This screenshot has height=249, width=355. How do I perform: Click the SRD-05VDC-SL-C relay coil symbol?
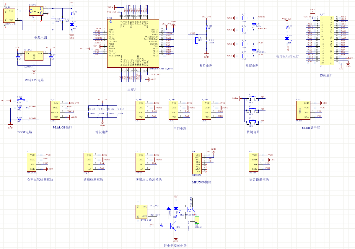click(185, 209)
